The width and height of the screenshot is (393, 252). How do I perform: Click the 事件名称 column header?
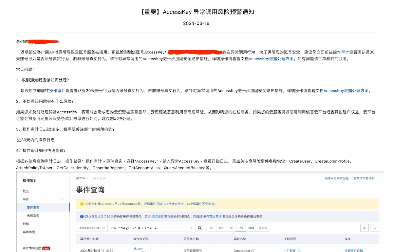pos(240,239)
